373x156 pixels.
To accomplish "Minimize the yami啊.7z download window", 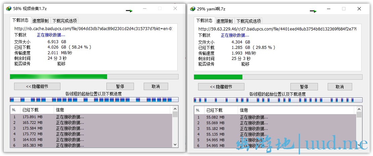I will (328, 9).
